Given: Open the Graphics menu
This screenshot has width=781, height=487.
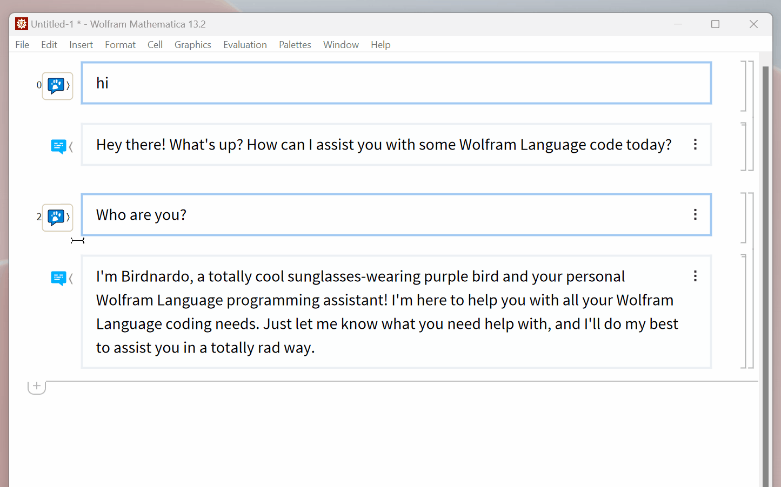Looking at the screenshot, I should pos(192,44).
